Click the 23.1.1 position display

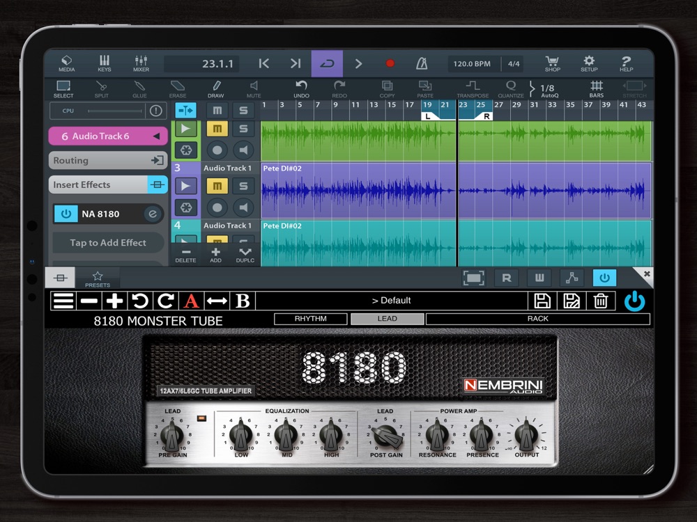pos(202,63)
